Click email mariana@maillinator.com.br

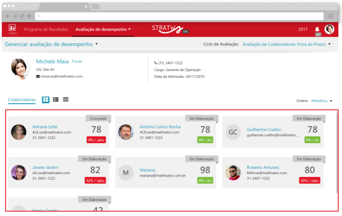[162, 176]
